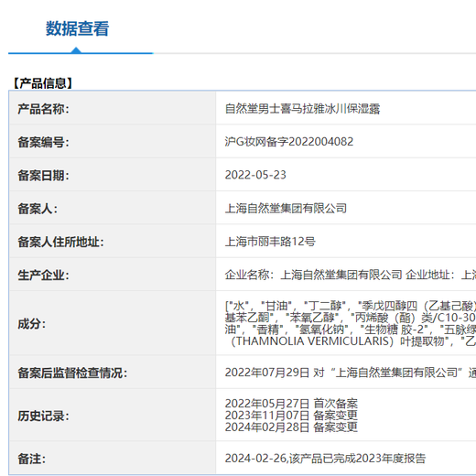476x476 pixels.
Task: Click history entry 2022年05月27日 首次备案
Action: (x=291, y=404)
